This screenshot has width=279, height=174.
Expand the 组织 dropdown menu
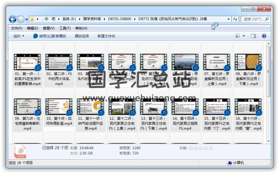pos(19,36)
